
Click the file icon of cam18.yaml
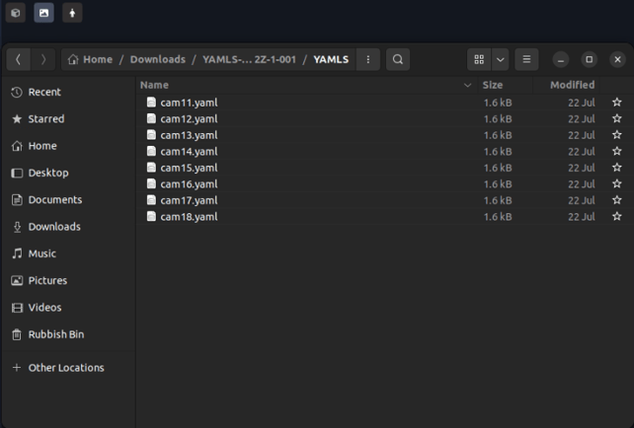coord(151,216)
